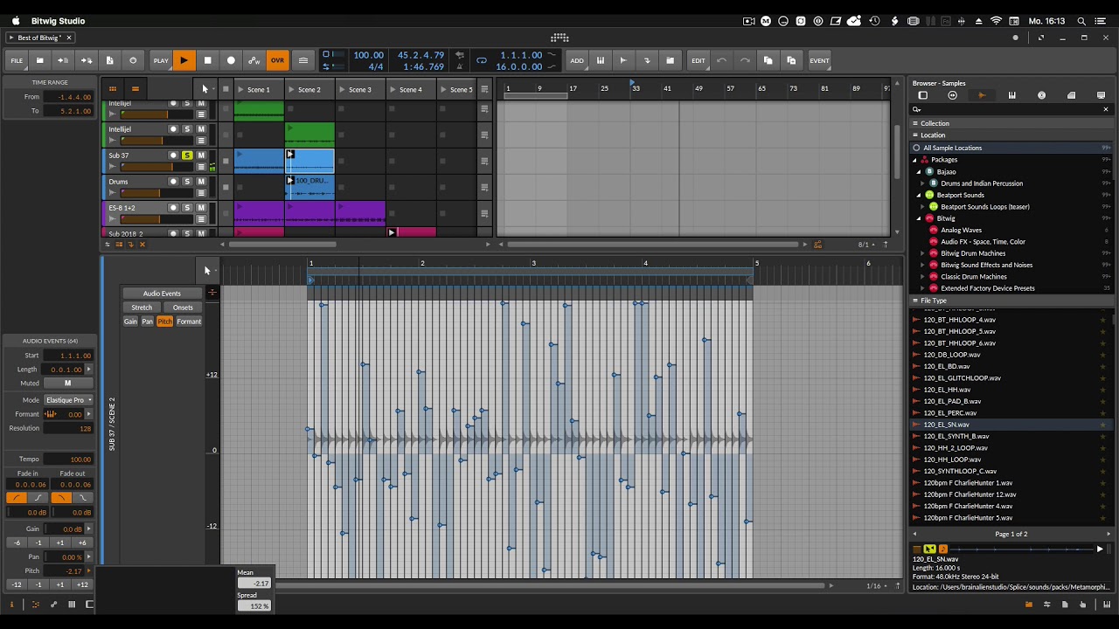Click the open project folder icon
1119x629 pixels.
tap(39, 60)
